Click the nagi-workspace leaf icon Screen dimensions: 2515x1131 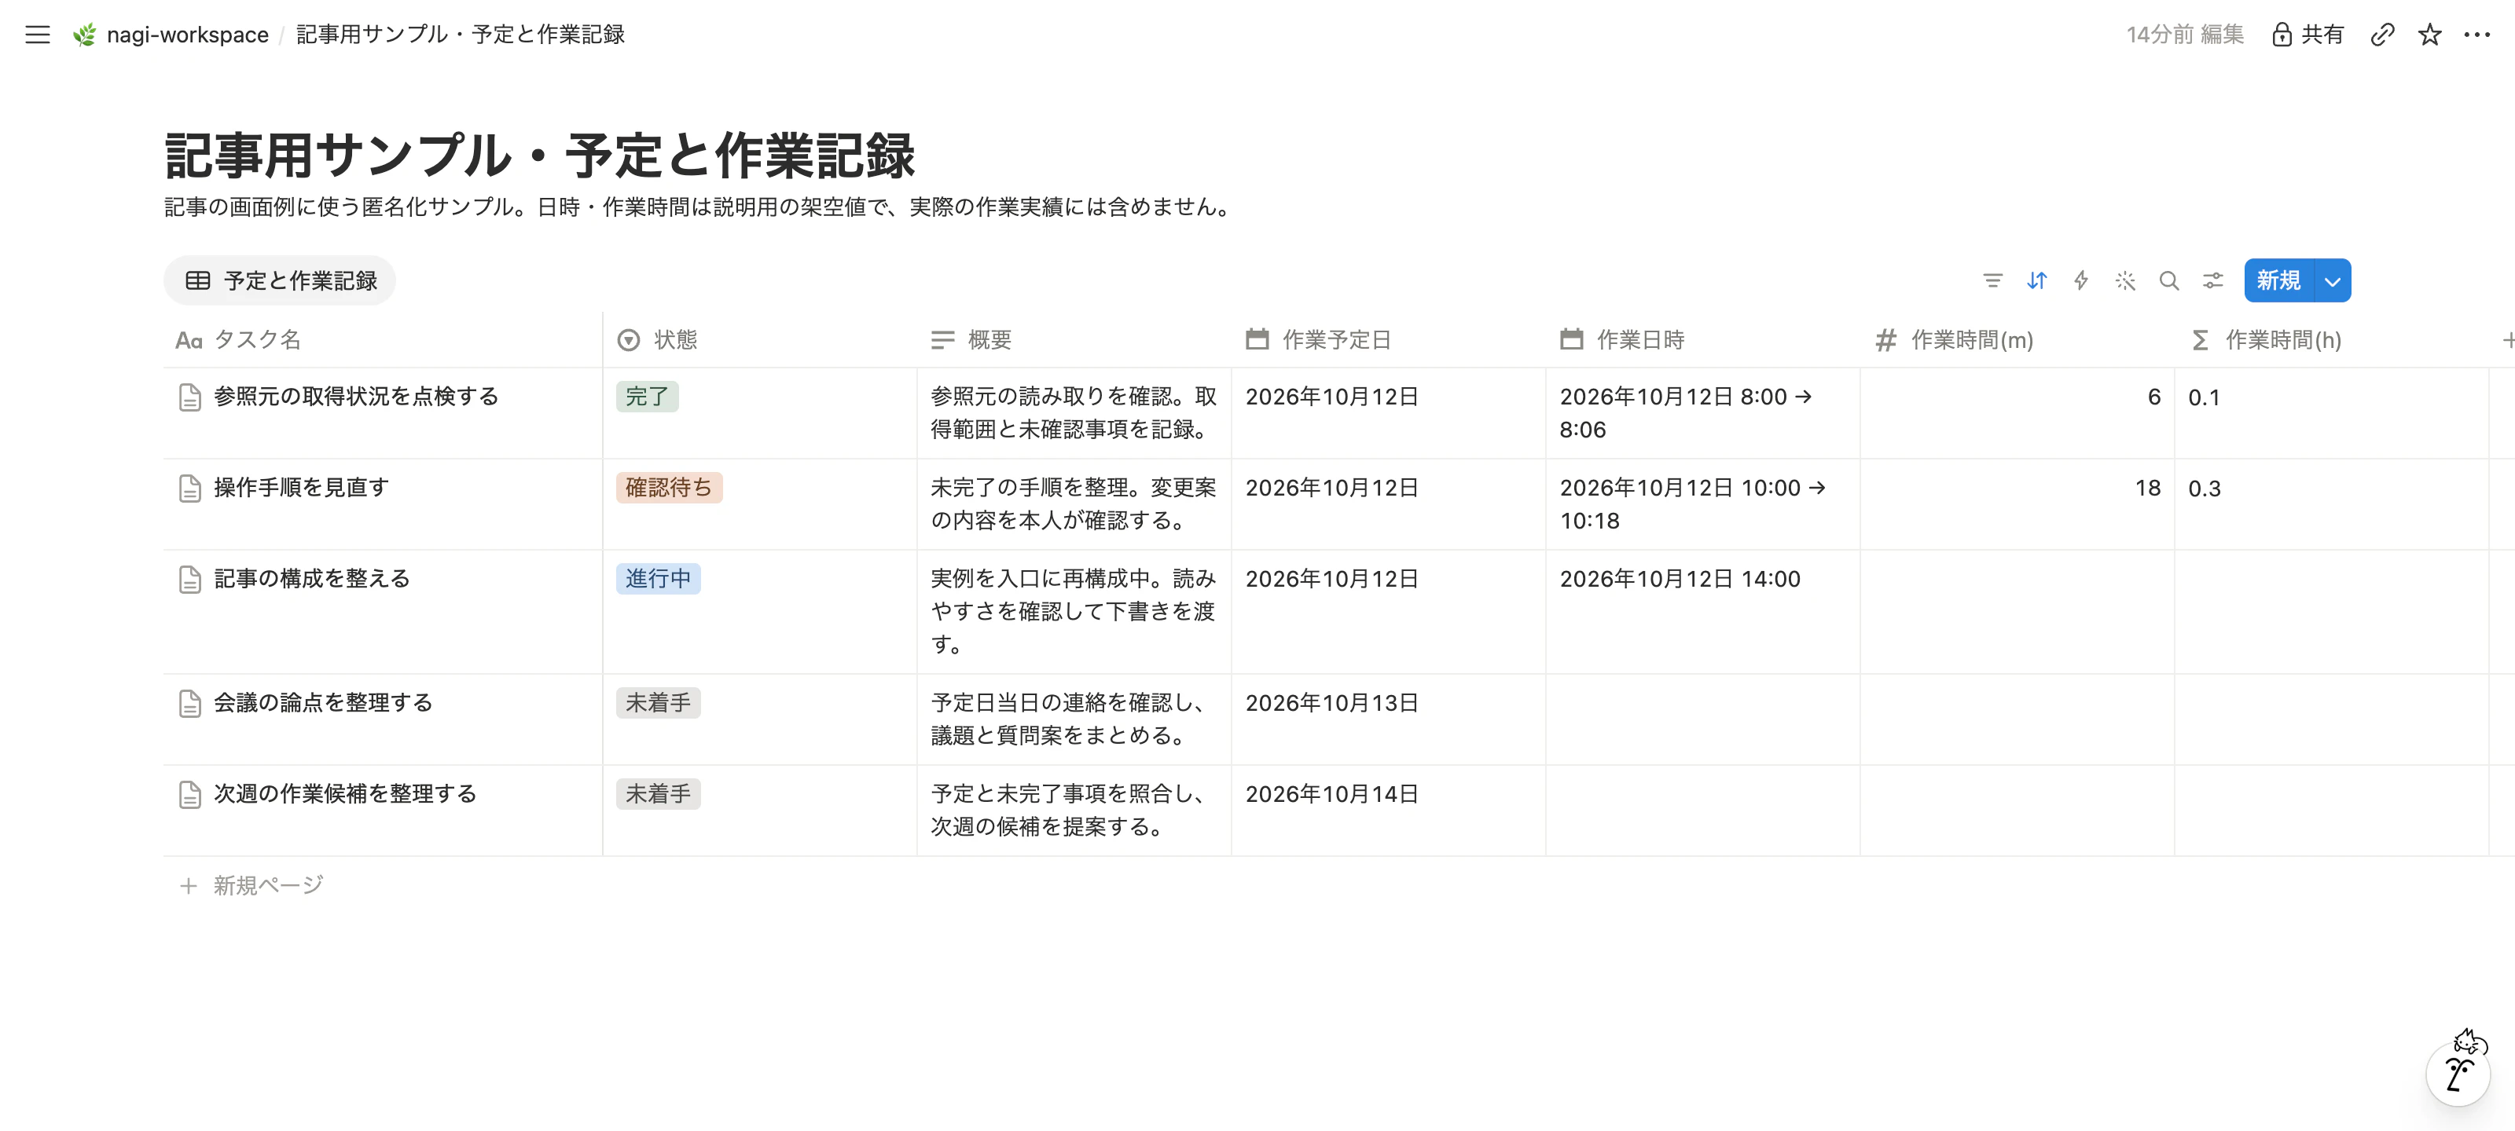[x=85, y=35]
